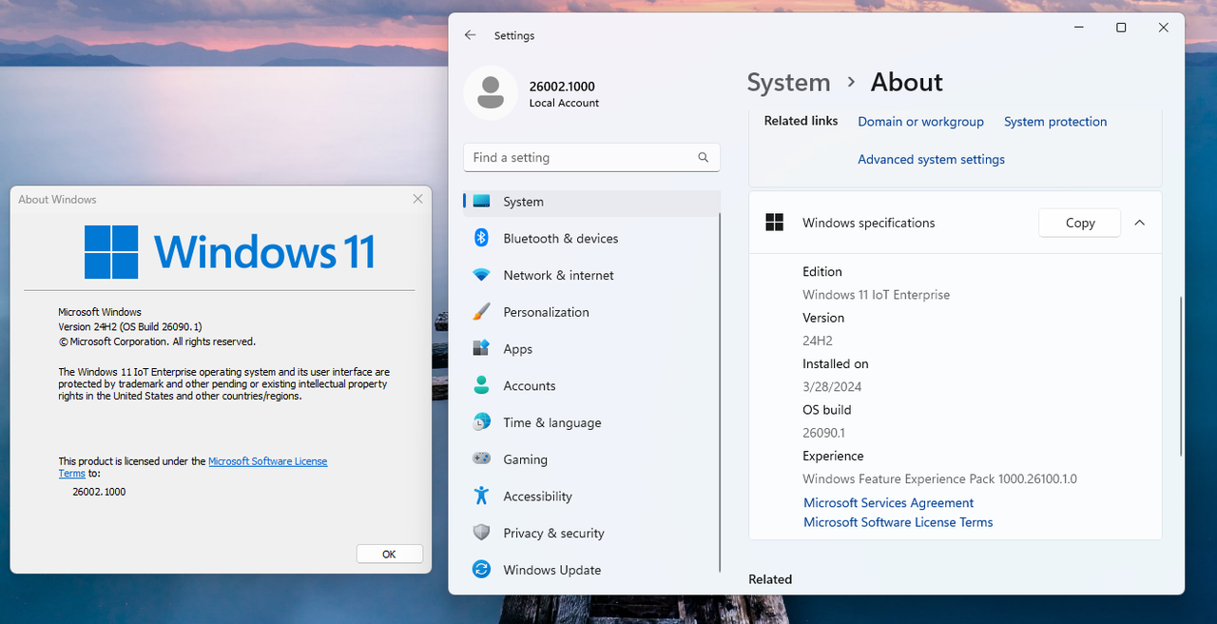
Task: Click the Personalization paintbrush icon
Action: coord(481,312)
